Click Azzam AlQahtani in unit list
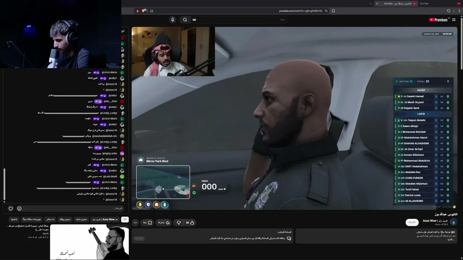This screenshot has width=463, height=260. pyautogui.click(x=414, y=155)
